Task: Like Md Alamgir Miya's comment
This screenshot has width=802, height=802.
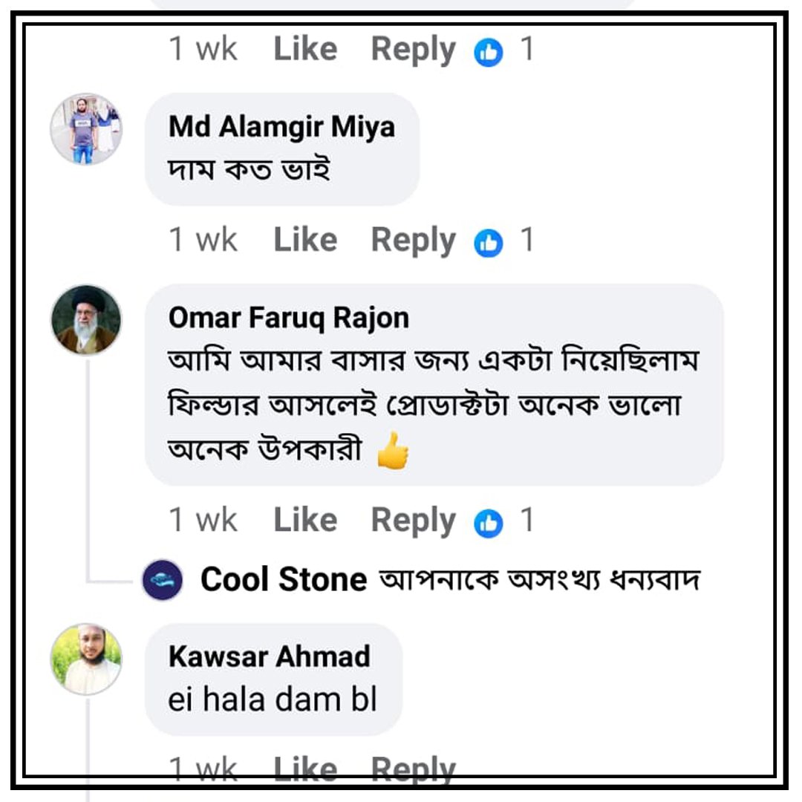Action: [x=306, y=239]
